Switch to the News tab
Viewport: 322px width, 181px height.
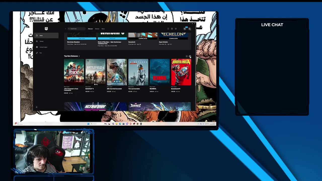pyautogui.click(x=103, y=29)
